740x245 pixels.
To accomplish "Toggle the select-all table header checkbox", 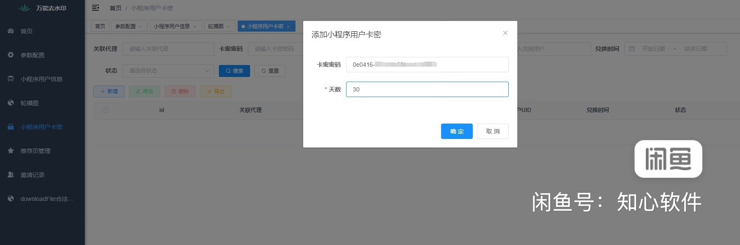I will coord(105,110).
